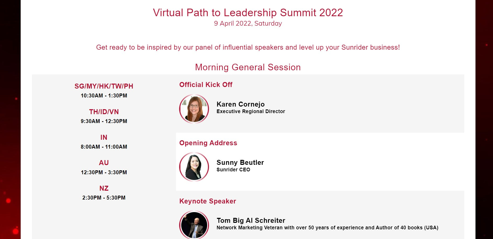This screenshot has width=493, height=239.
Task: Click Karen Cornejo's portrait photo
Action: [194, 109]
